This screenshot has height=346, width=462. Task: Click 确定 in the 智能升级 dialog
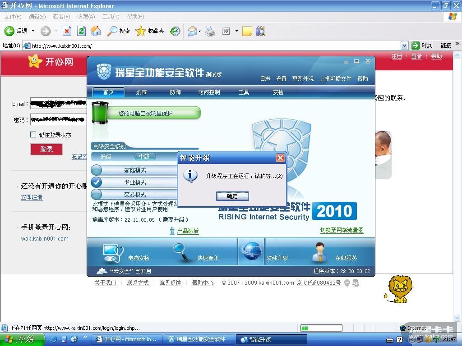(232, 196)
